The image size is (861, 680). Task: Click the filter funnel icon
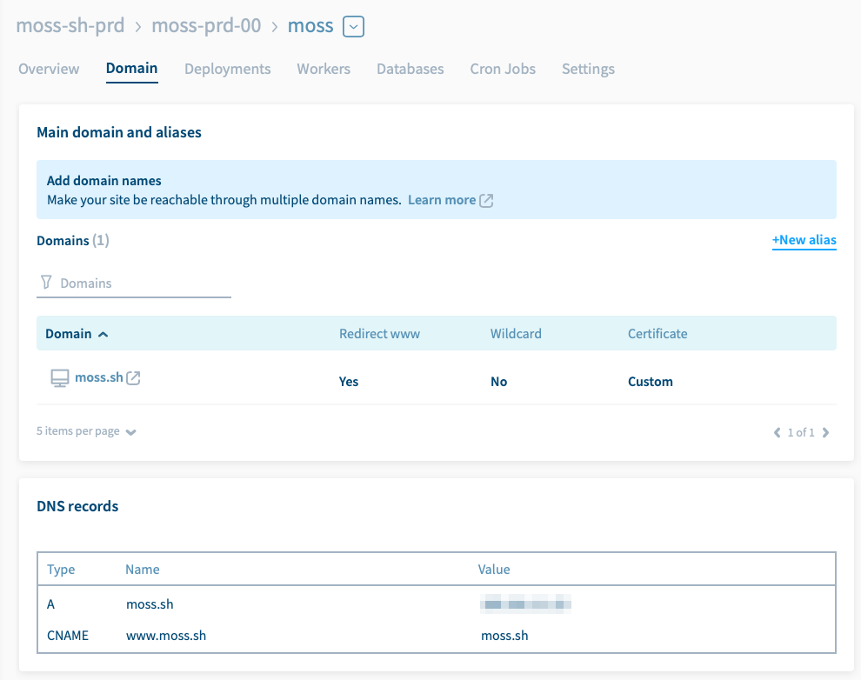[x=46, y=282]
